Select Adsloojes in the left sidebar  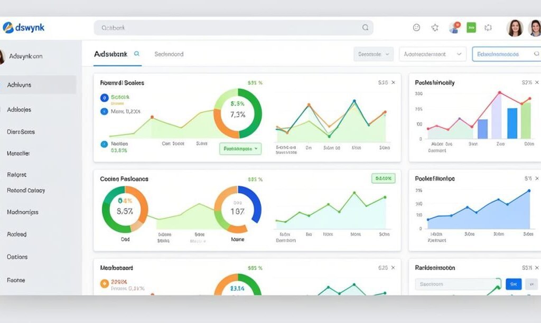20,110
